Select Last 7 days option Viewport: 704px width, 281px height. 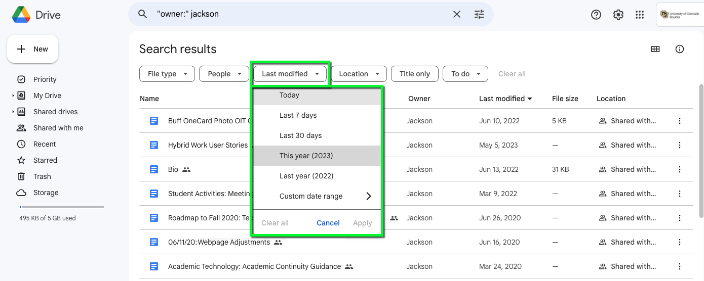pyautogui.click(x=298, y=115)
